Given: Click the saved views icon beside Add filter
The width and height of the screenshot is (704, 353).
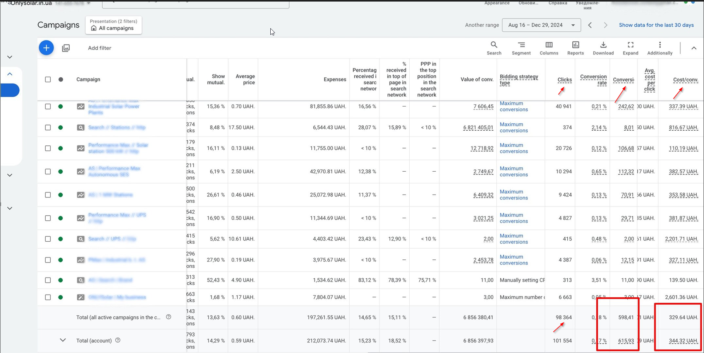Looking at the screenshot, I should 66,48.
